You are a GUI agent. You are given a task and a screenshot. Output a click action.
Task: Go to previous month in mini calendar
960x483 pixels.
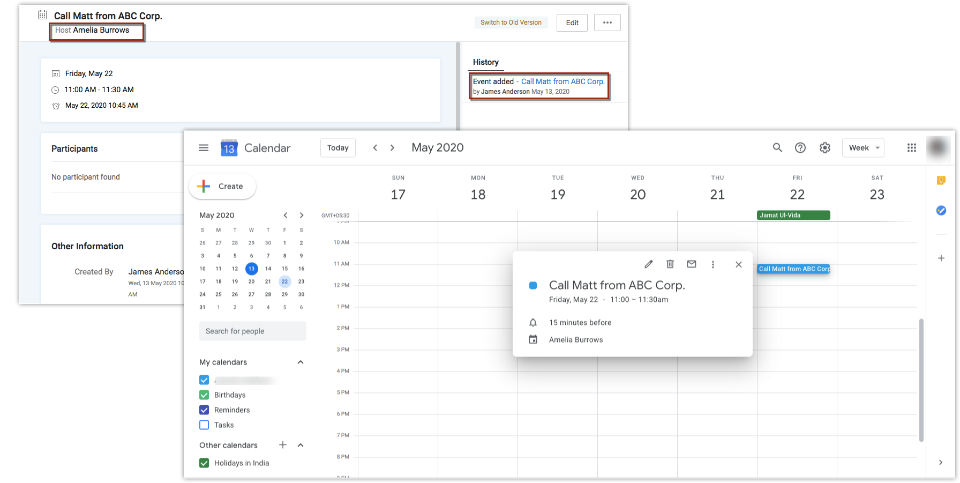[286, 216]
